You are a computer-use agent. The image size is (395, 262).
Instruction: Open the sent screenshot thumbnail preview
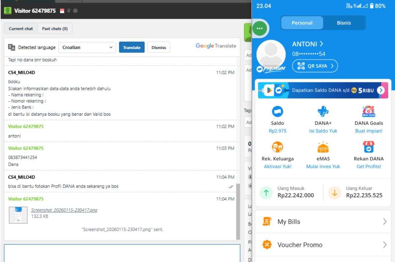18,215
